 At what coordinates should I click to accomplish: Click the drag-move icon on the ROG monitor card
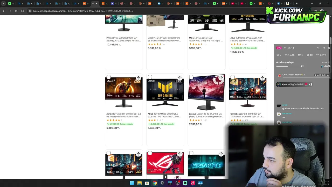tap(180, 154)
